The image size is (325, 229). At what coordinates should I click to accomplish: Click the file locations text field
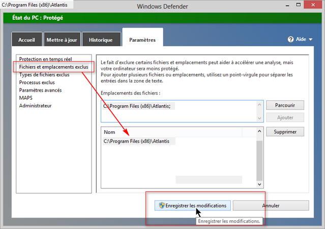coord(181,110)
